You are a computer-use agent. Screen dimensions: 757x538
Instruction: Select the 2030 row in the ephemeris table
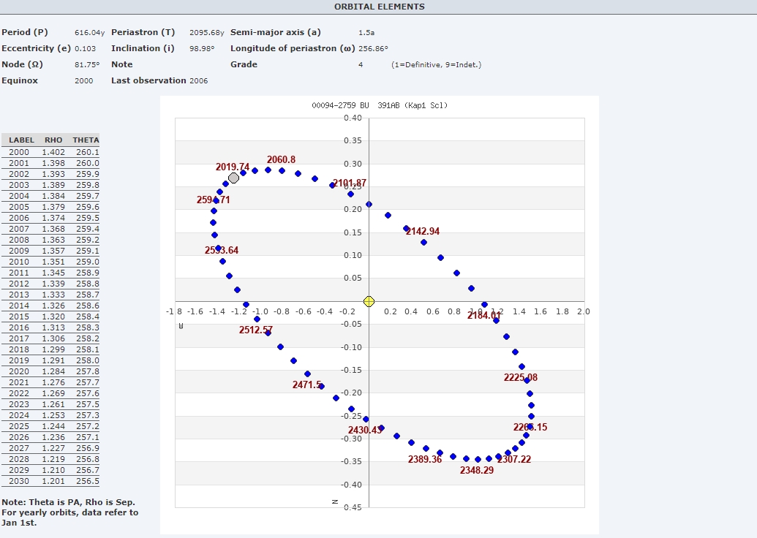coord(50,481)
